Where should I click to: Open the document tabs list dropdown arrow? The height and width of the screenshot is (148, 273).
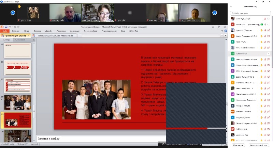coord(222,35)
